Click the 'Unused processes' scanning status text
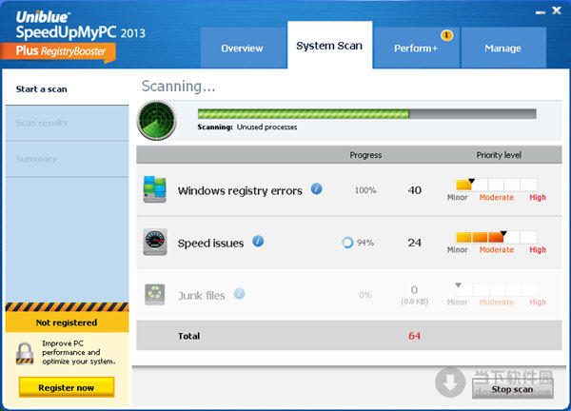Image resolution: width=571 pixels, height=411 pixels. click(x=266, y=127)
